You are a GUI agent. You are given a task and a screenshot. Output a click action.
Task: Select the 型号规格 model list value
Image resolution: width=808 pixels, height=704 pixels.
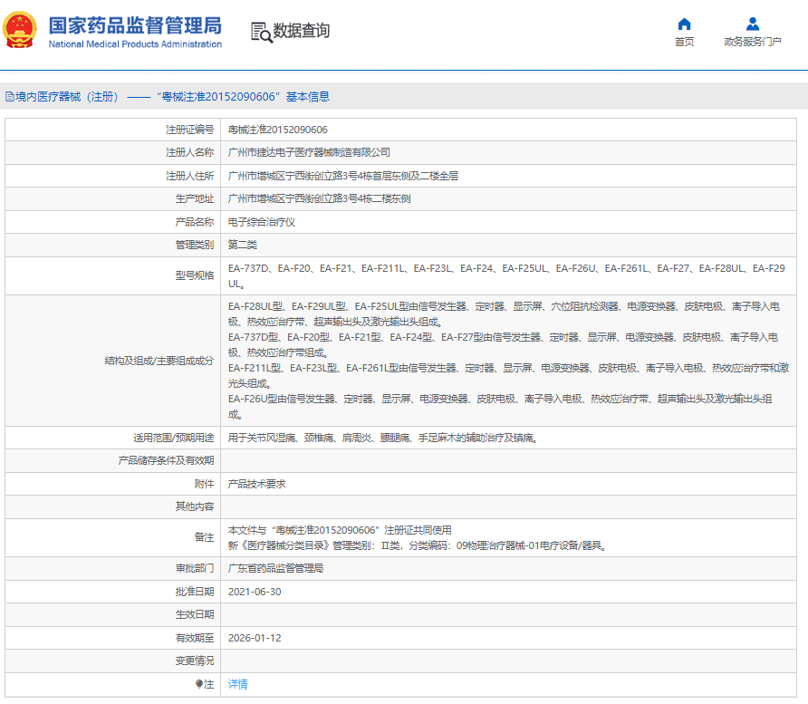tap(506, 275)
